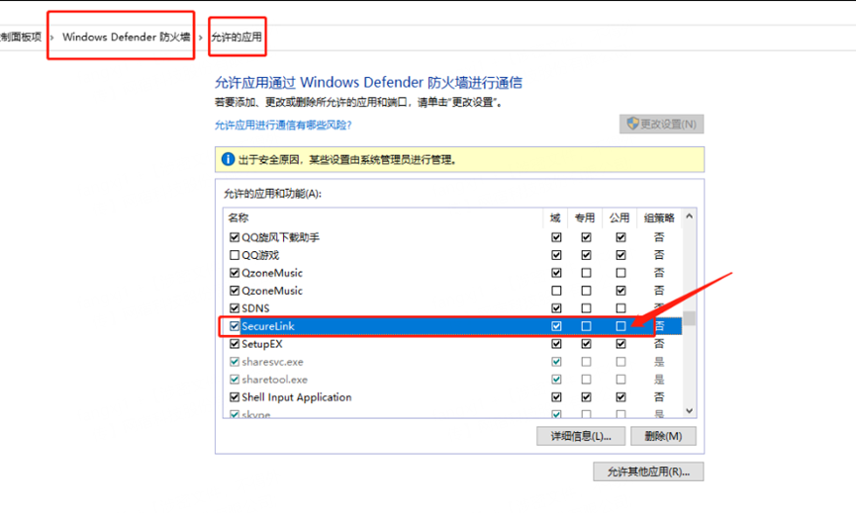
Task: Click sharetool.exe 专用 checkbox
Action: 586,379
